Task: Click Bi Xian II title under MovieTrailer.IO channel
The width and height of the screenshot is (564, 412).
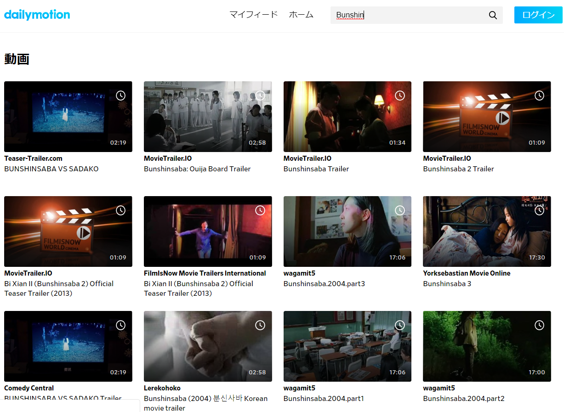Action: pyautogui.click(x=59, y=288)
